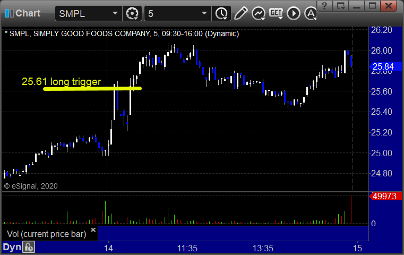404x255 pixels.
Task: Click the 25.20 price axis label
Action: (x=382, y=132)
